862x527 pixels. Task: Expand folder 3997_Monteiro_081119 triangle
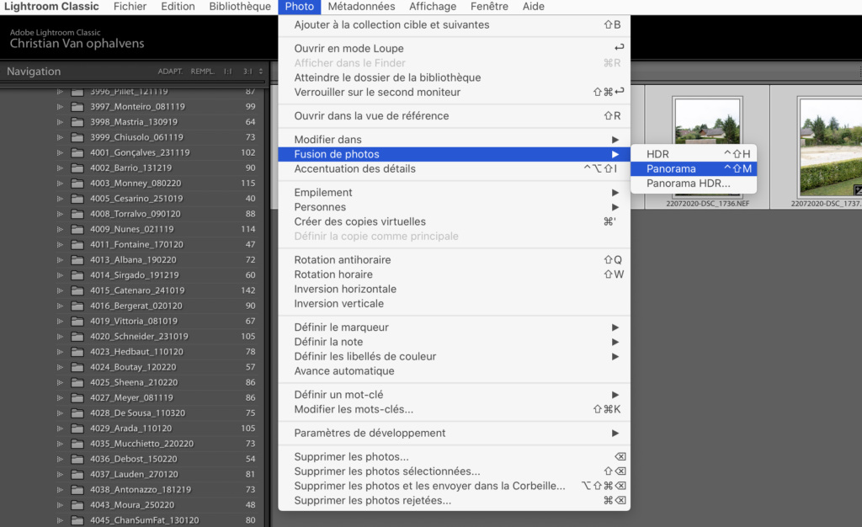pyautogui.click(x=60, y=107)
